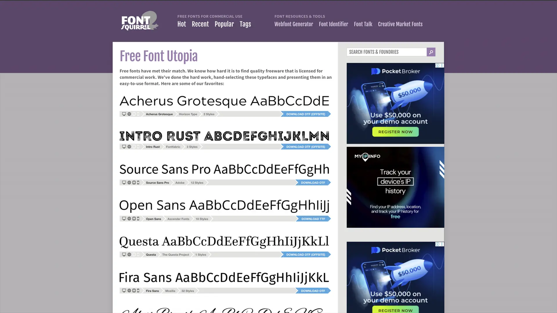Click desktop icon in Source Sans Pro row

point(124,183)
